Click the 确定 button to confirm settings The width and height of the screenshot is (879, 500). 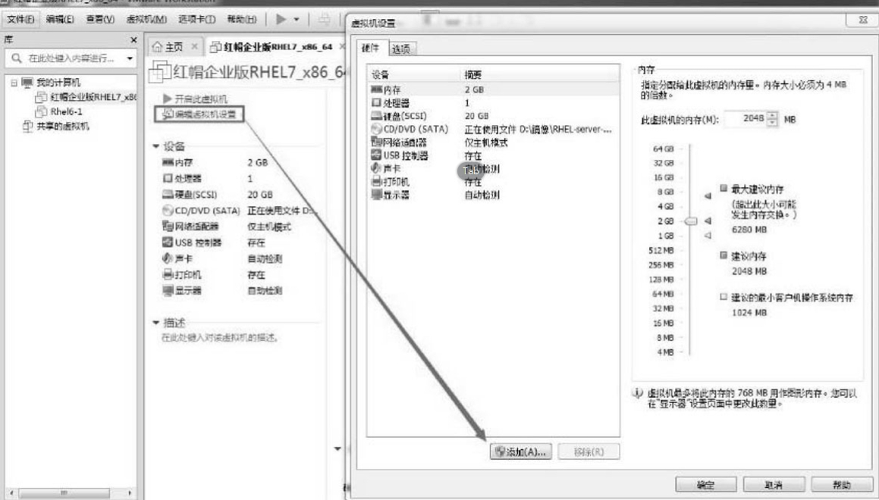pyautogui.click(x=705, y=485)
